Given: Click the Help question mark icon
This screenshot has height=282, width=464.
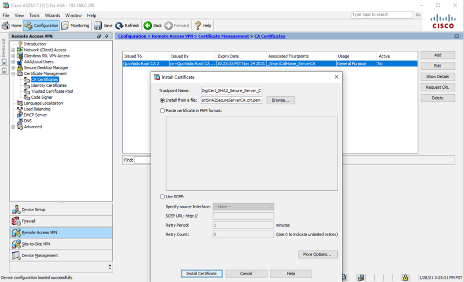Looking at the screenshot, I should pyautogui.click(x=198, y=25).
